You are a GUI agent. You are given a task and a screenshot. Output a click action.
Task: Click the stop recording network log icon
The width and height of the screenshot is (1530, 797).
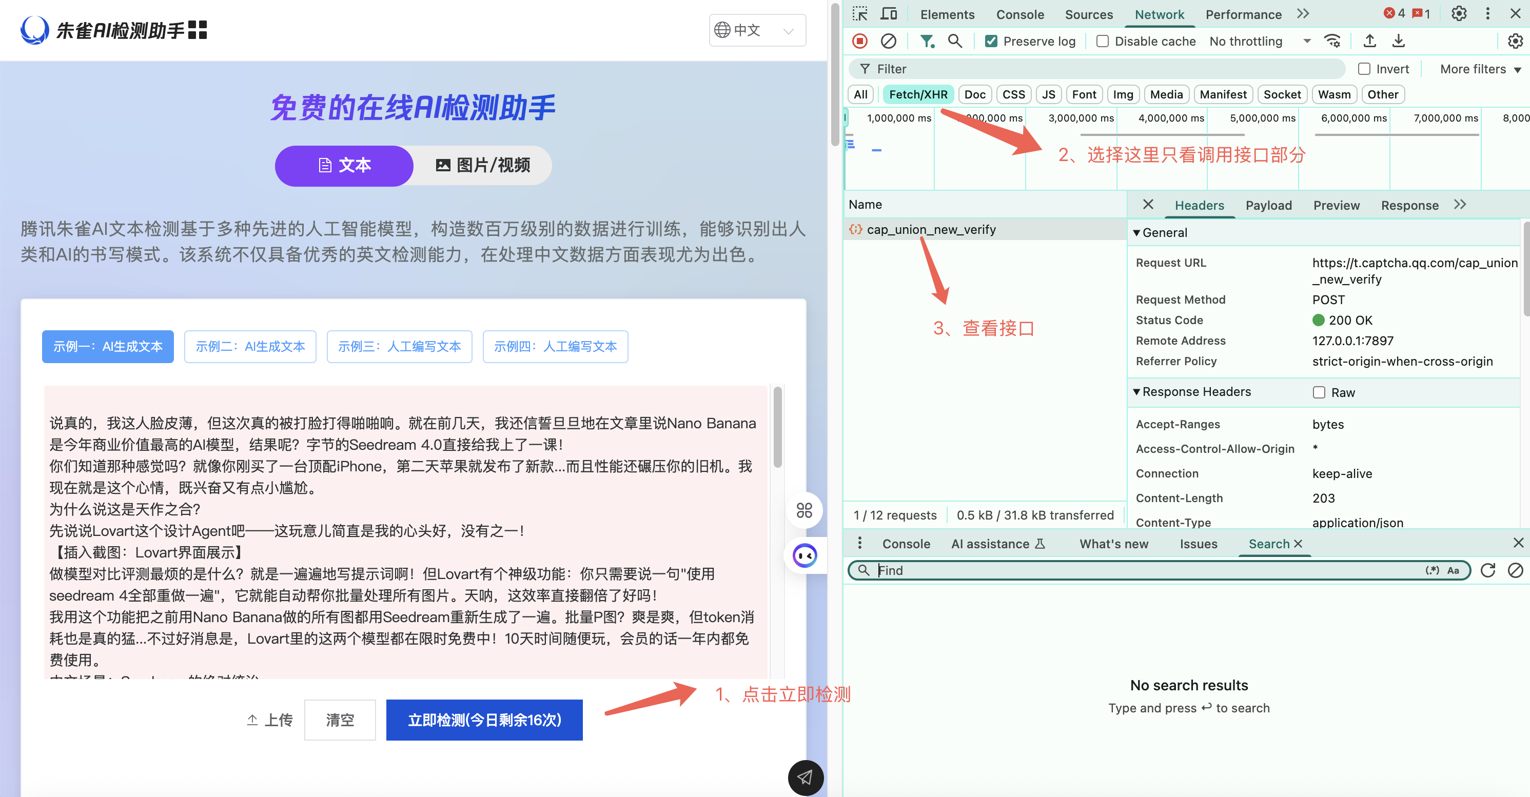click(859, 41)
